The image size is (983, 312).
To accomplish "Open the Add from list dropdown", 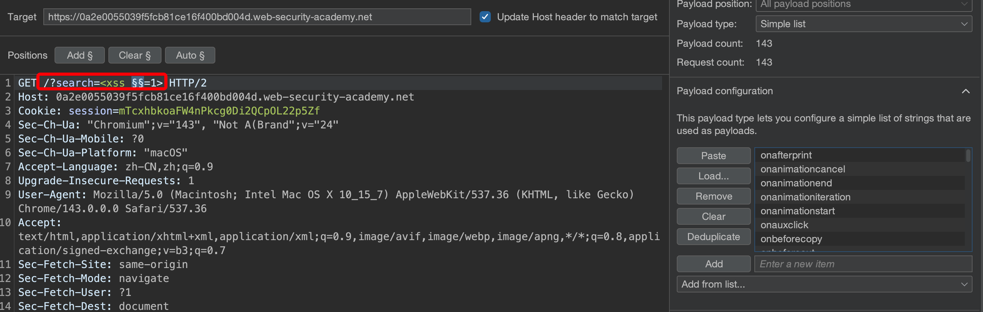I will click(x=824, y=284).
